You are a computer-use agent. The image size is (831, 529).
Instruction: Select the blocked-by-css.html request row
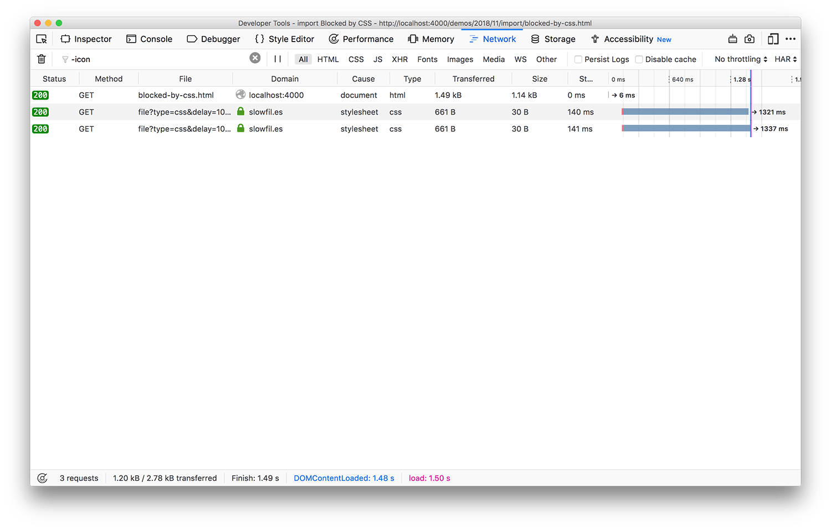coord(176,95)
